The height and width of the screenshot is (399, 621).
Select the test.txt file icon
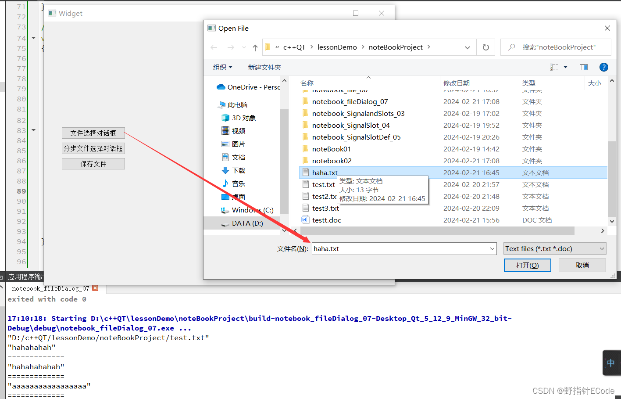305,184
